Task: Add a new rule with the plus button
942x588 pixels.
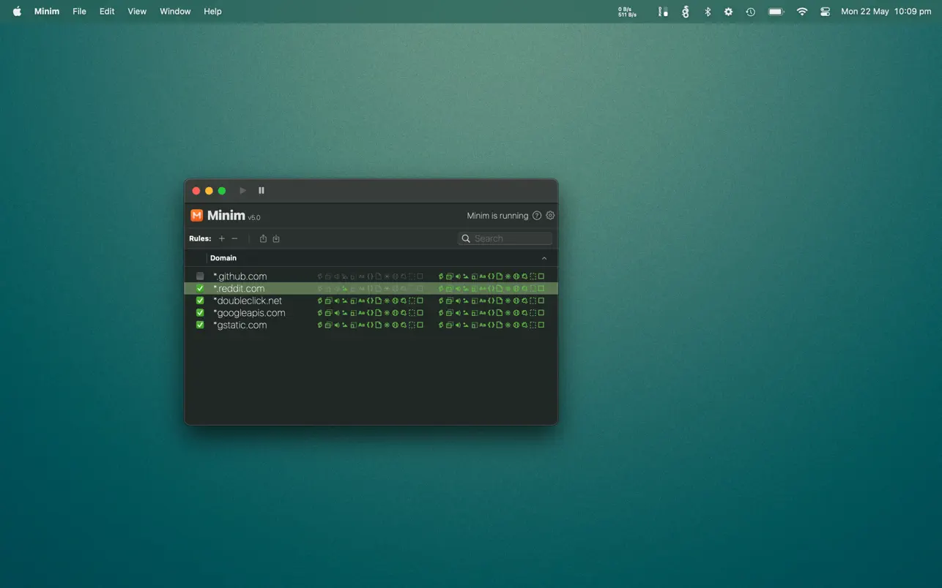Action: (x=222, y=238)
